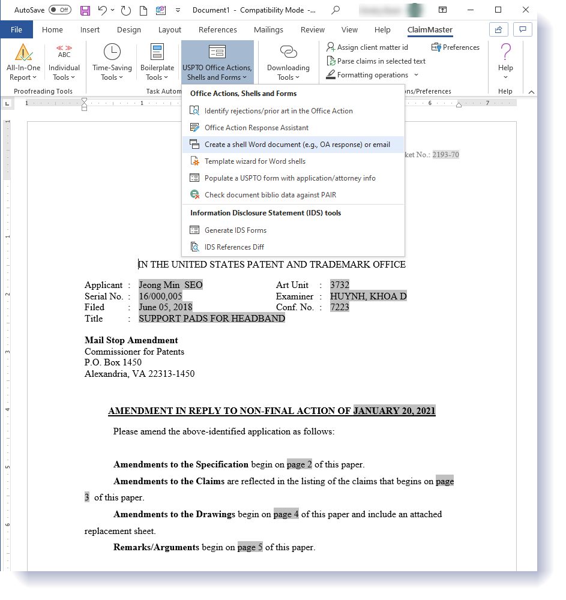Screen dimensions: 566x600
Task: Choose Generate IDS Forms
Action: coord(235,230)
